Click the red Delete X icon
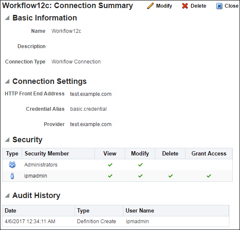The height and width of the screenshot is (230, 240). click(185, 6)
